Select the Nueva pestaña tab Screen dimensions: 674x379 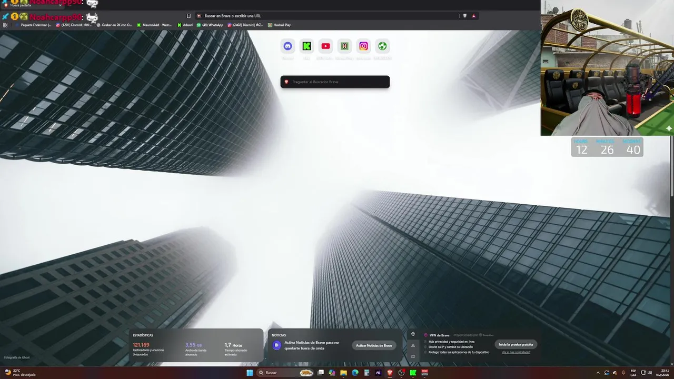tap(32, 5)
